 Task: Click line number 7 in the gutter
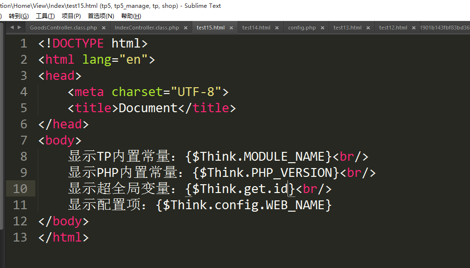pyautogui.click(x=24, y=141)
